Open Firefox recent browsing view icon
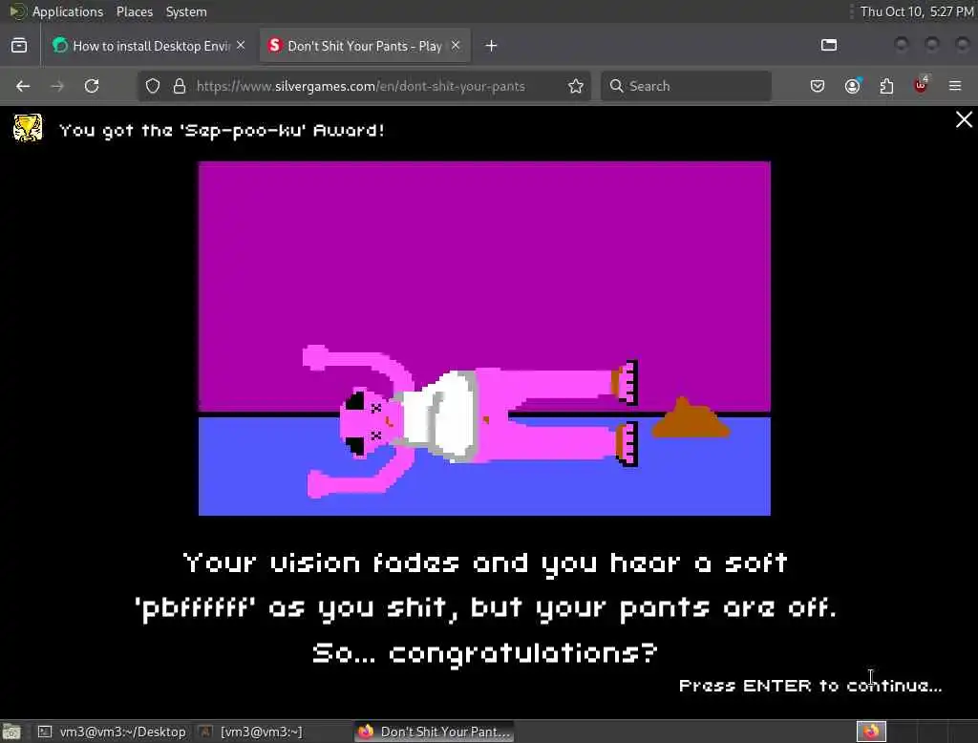 point(19,46)
